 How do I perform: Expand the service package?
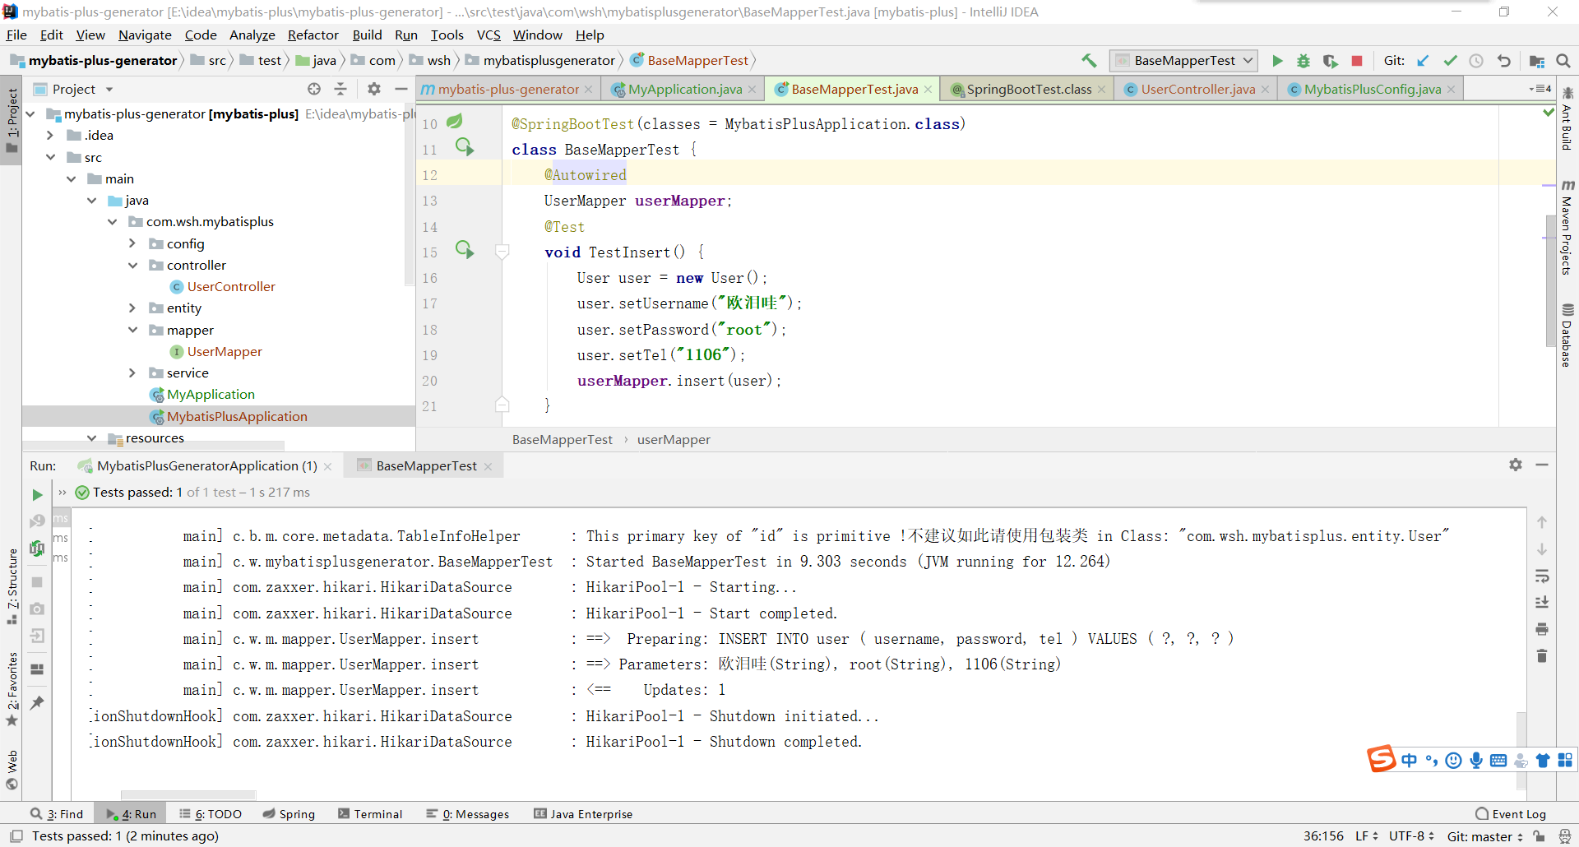132,373
